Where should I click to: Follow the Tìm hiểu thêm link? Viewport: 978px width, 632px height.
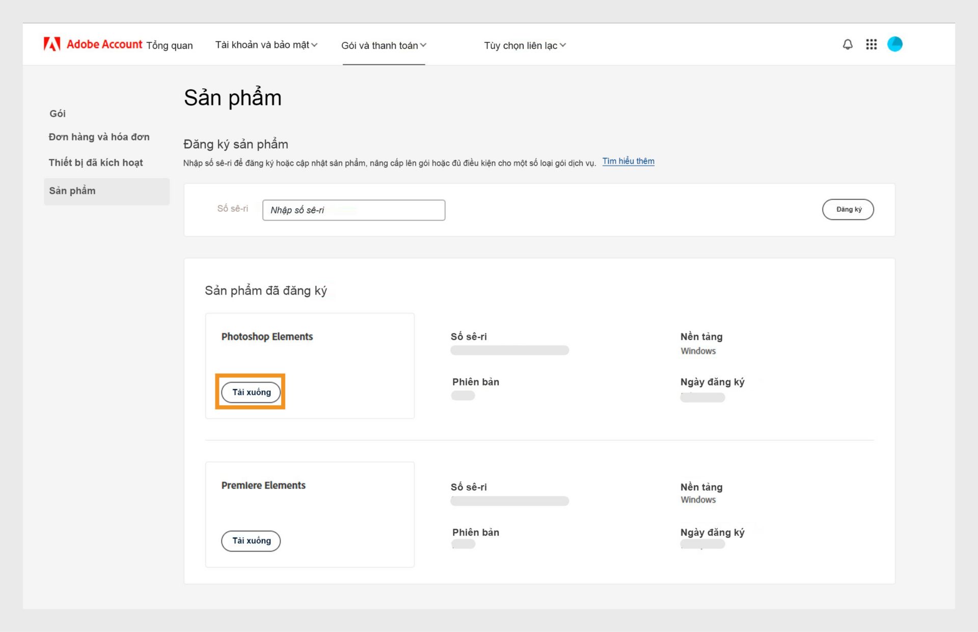[x=628, y=162]
